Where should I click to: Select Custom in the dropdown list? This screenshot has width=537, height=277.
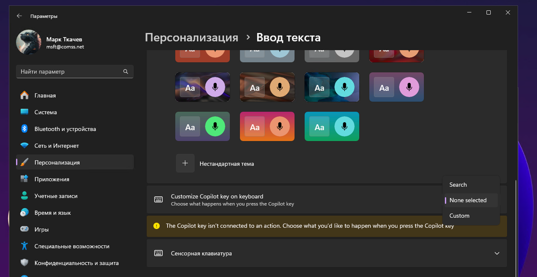pos(459,216)
